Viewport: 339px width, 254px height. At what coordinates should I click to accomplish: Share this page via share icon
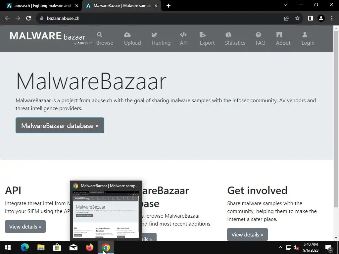(287, 19)
